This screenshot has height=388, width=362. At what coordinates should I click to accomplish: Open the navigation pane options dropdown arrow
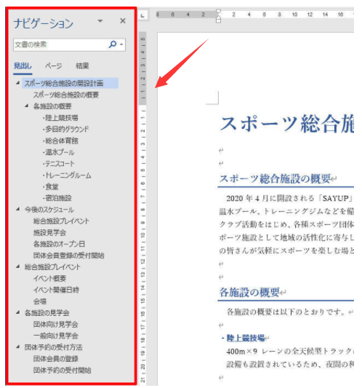[100, 21]
